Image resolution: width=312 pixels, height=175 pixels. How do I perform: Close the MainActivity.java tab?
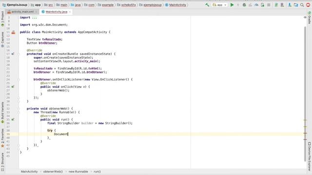70,12
